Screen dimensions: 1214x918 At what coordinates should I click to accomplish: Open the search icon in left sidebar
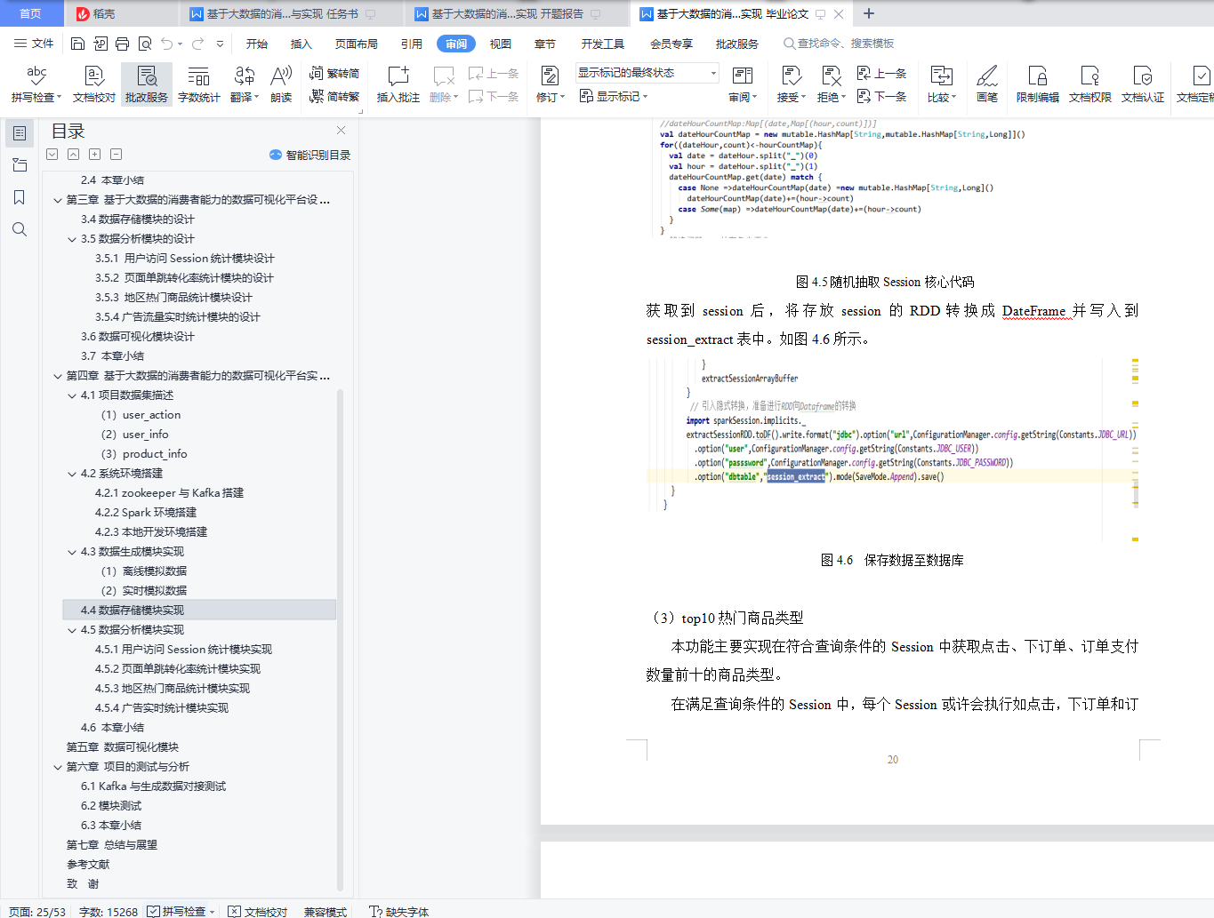20,229
